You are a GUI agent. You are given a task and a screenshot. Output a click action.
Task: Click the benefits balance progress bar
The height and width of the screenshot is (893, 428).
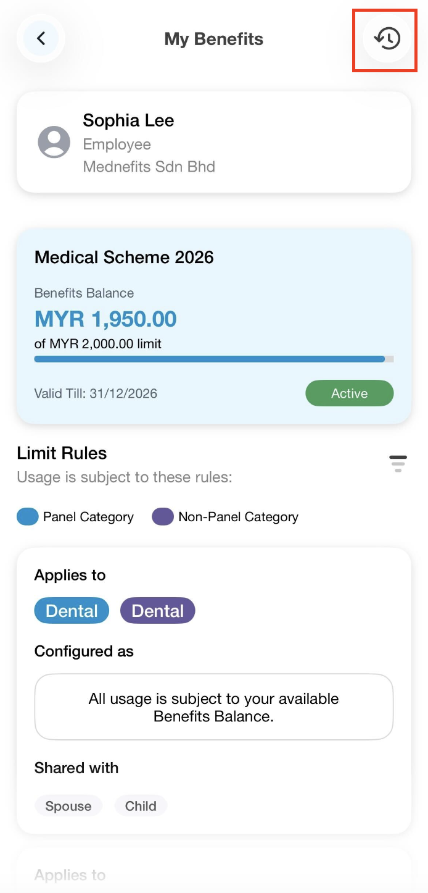213,359
